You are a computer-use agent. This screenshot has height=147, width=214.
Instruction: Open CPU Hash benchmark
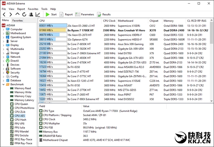18,120
